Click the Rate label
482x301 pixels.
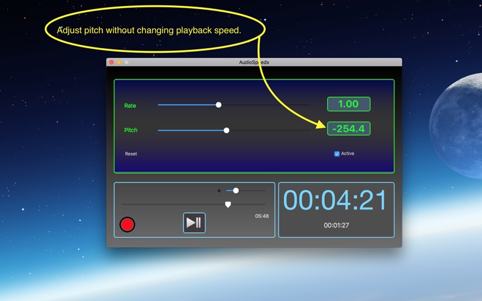coord(130,106)
